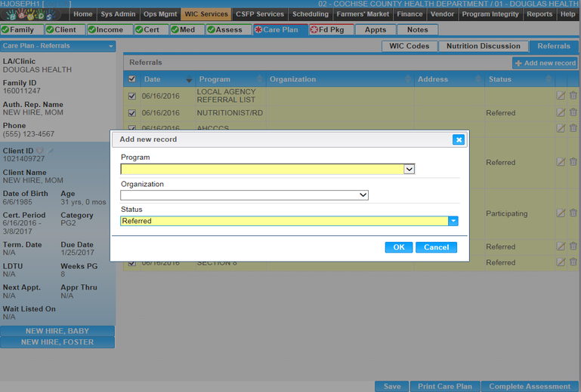Open the Program dropdown in dialog
This screenshot has height=392, width=581.
coord(409,170)
